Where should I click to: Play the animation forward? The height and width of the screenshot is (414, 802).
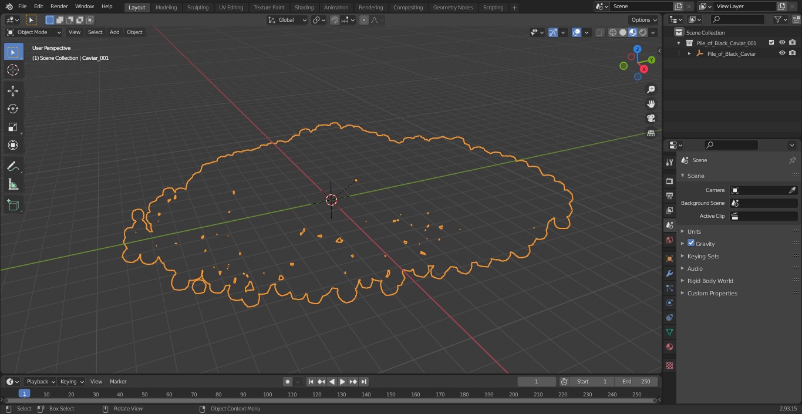(342, 382)
